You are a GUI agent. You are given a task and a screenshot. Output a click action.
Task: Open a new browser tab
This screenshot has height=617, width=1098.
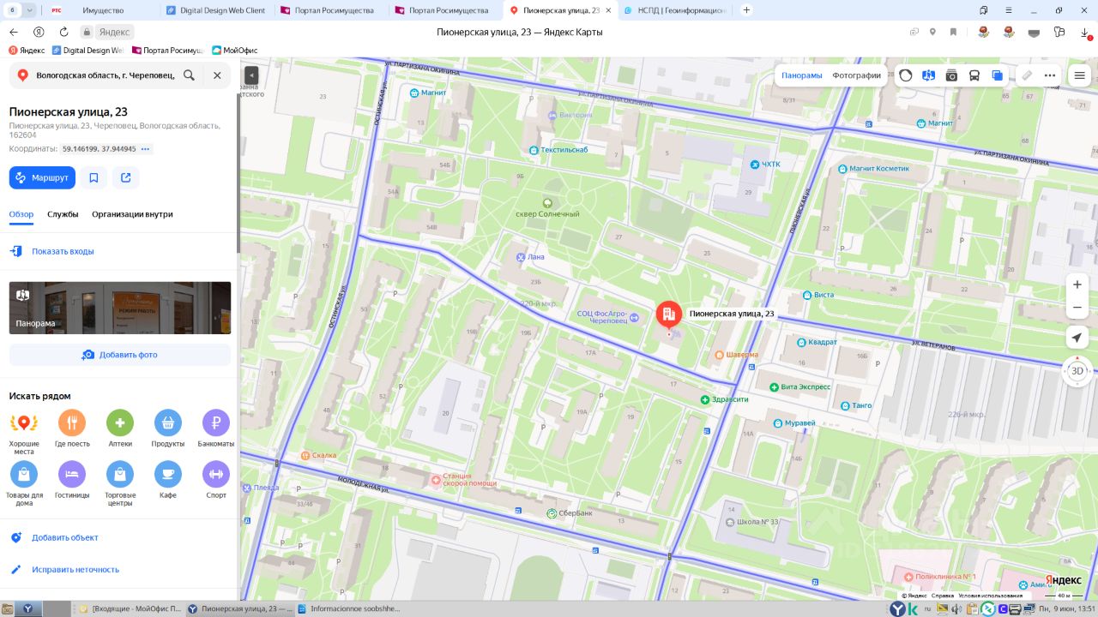click(x=746, y=10)
